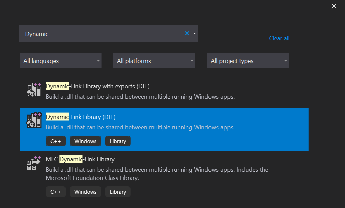This screenshot has height=208, width=345.
Task: Click the Windows tag on selected DLL template
Action: (85, 141)
